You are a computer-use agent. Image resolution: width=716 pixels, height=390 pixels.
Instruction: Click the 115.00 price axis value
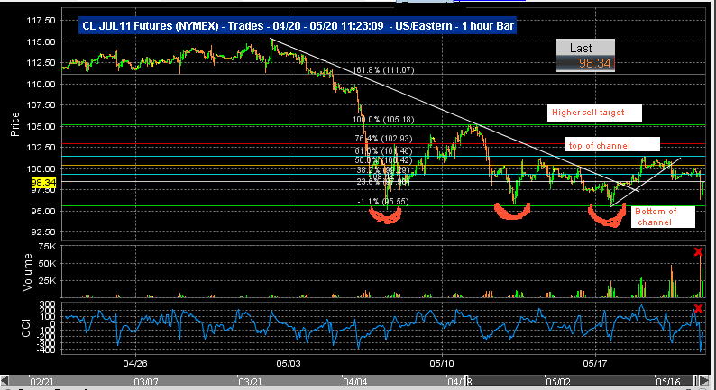coord(42,41)
